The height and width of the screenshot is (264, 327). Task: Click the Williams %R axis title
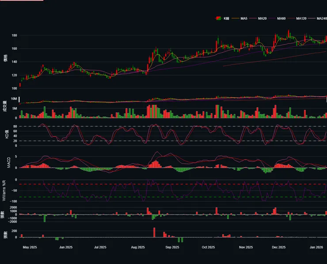click(x=4, y=191)
